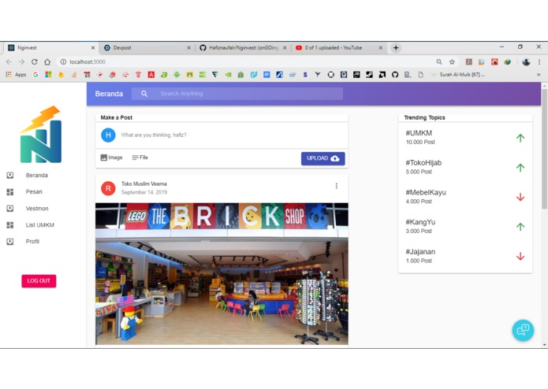Open the floating chat help button
The height and width of the screenshot is (389, 548).
(523, 330)
